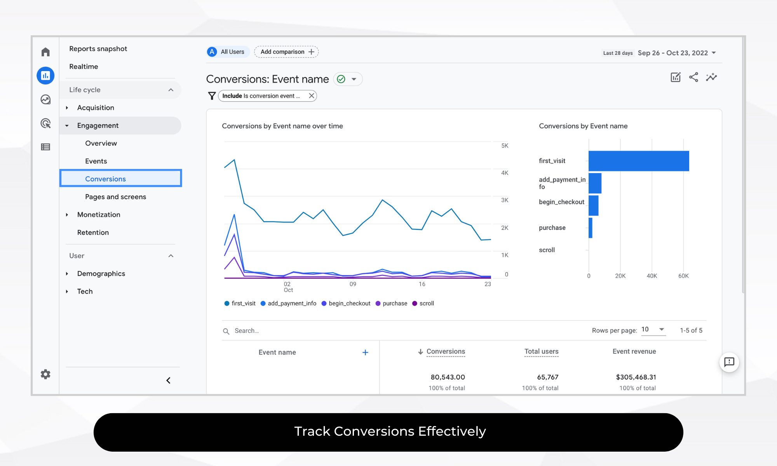The height and width of the screenshot is (466, 777).
Task: Remove the conversion event filter chip
Action: 311,96
